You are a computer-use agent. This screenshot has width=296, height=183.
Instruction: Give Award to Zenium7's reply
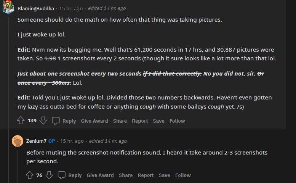point(100,175)
